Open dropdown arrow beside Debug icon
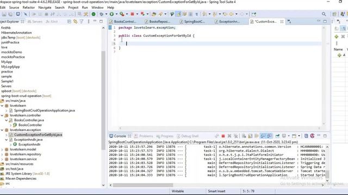 (x=106, y=14)
